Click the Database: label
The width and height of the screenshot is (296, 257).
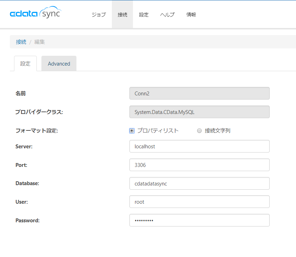click(27, 183)
